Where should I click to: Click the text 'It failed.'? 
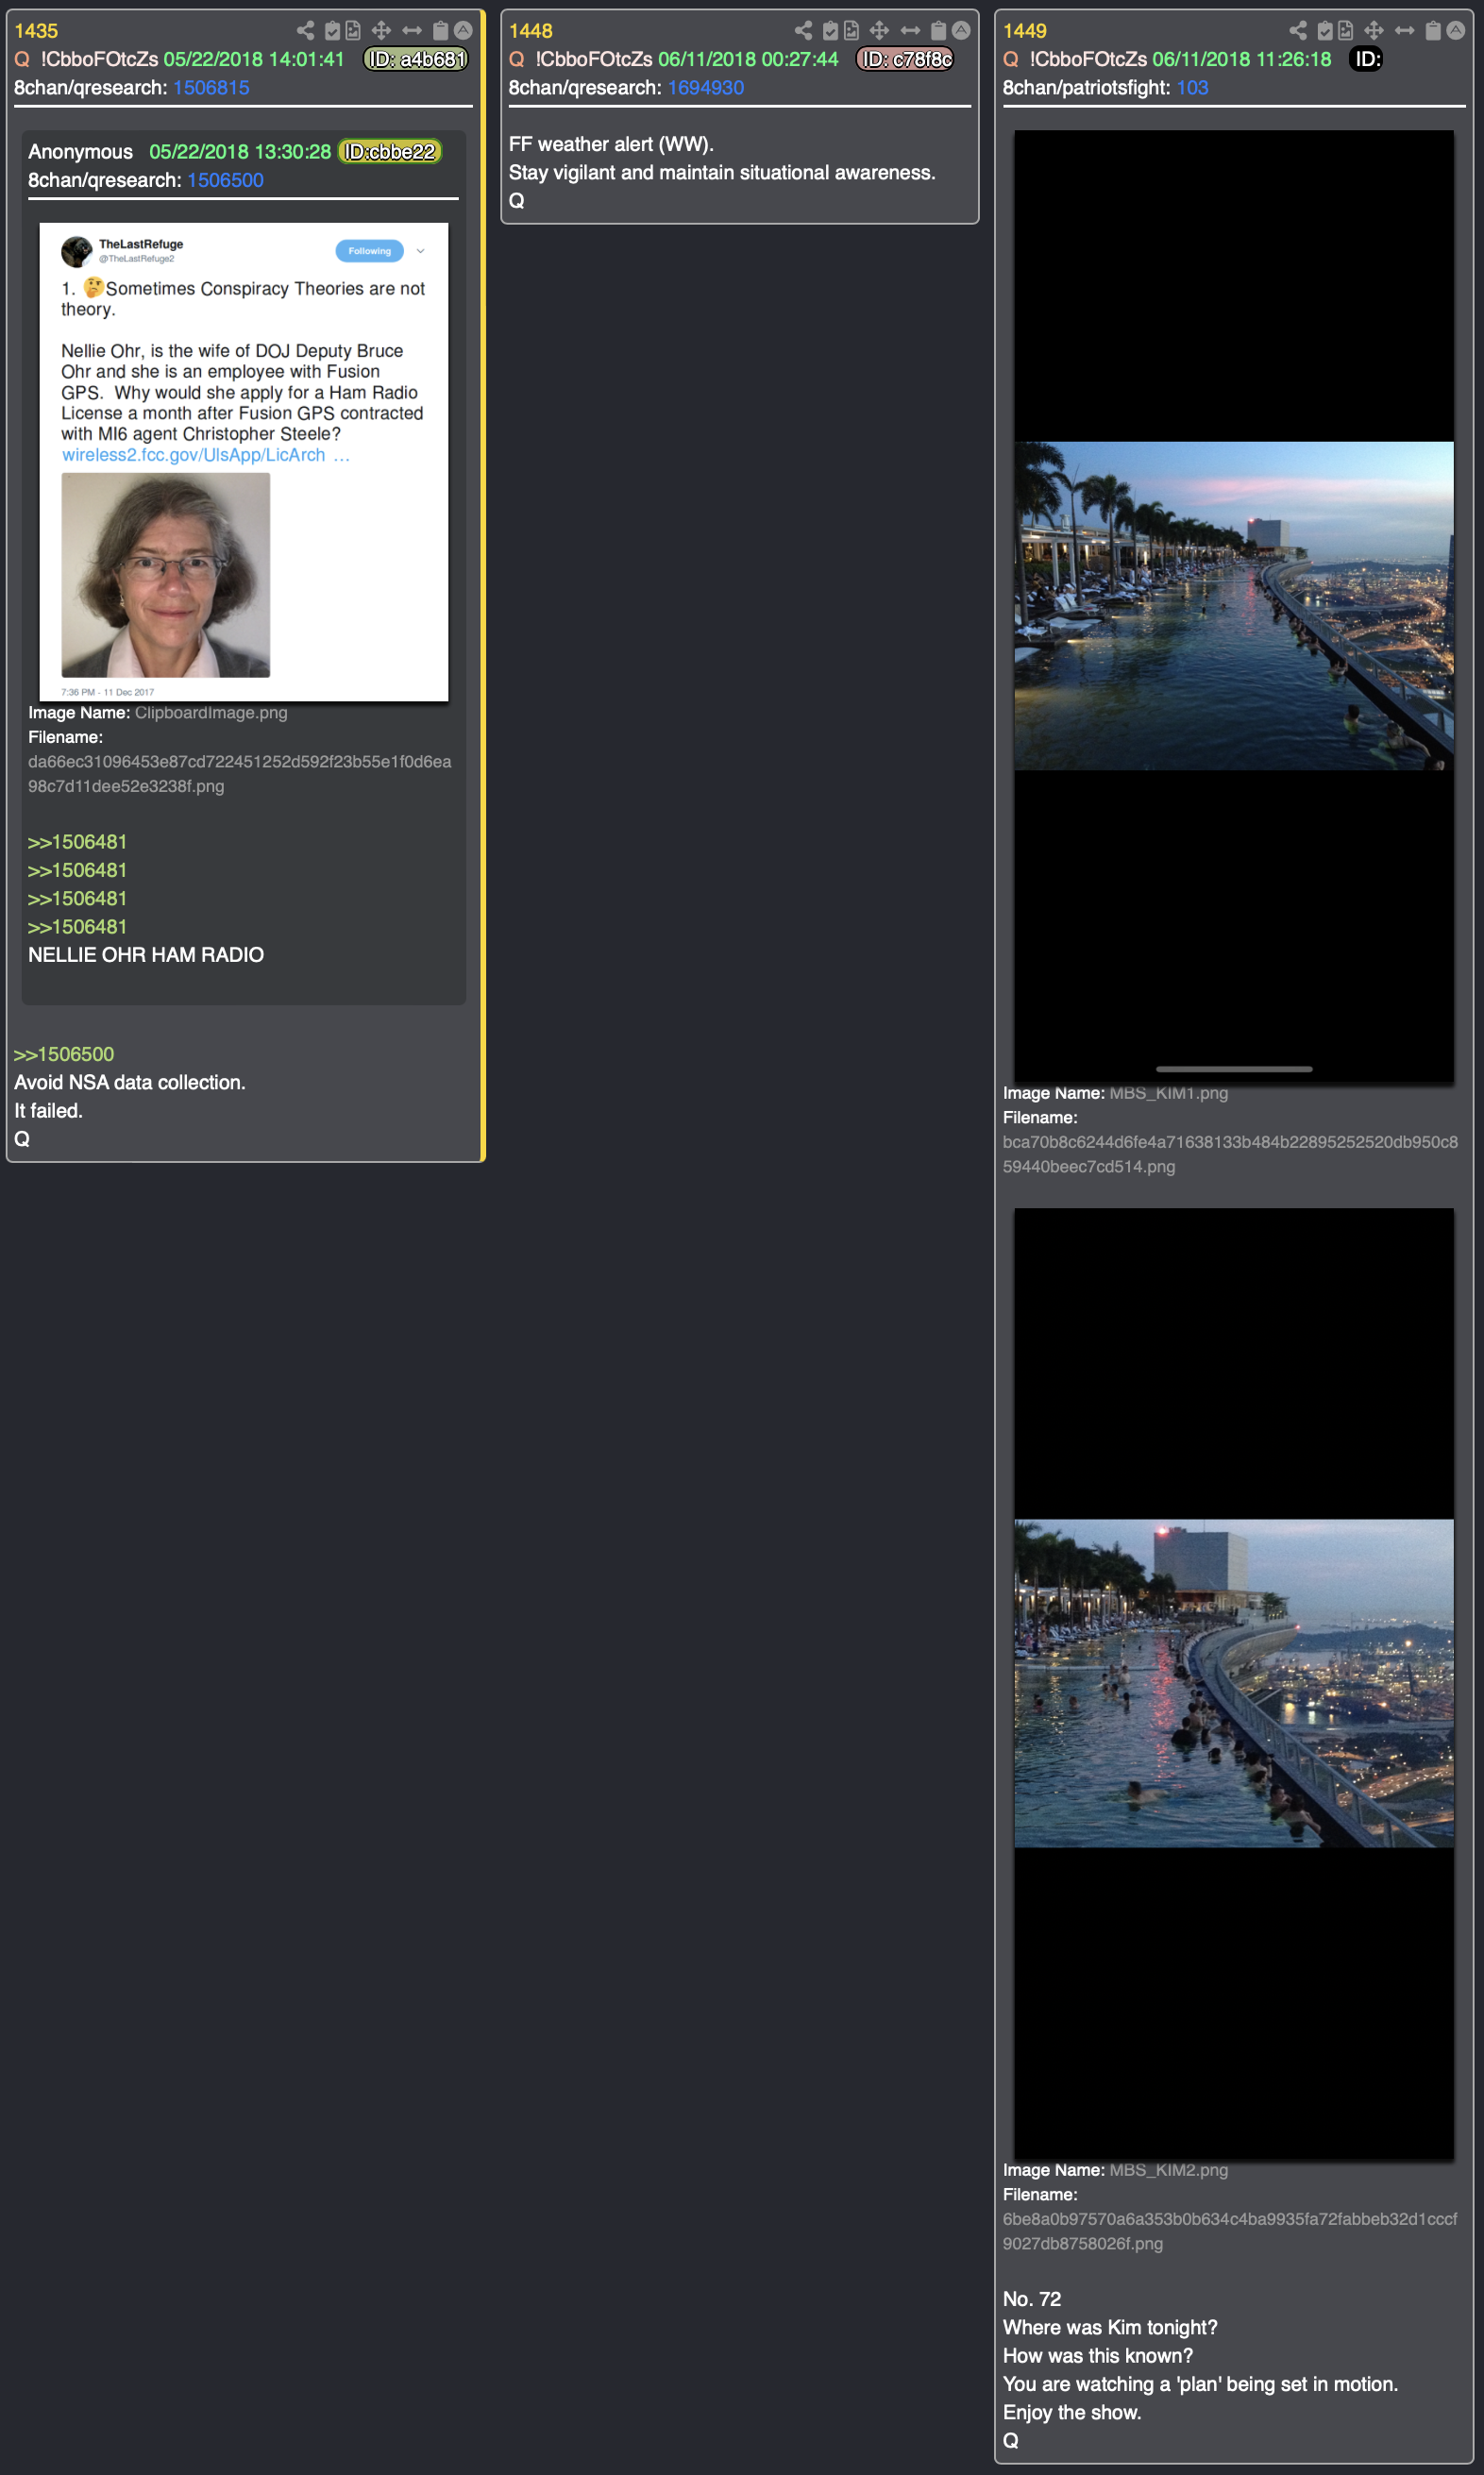(x=48, y=1111)
